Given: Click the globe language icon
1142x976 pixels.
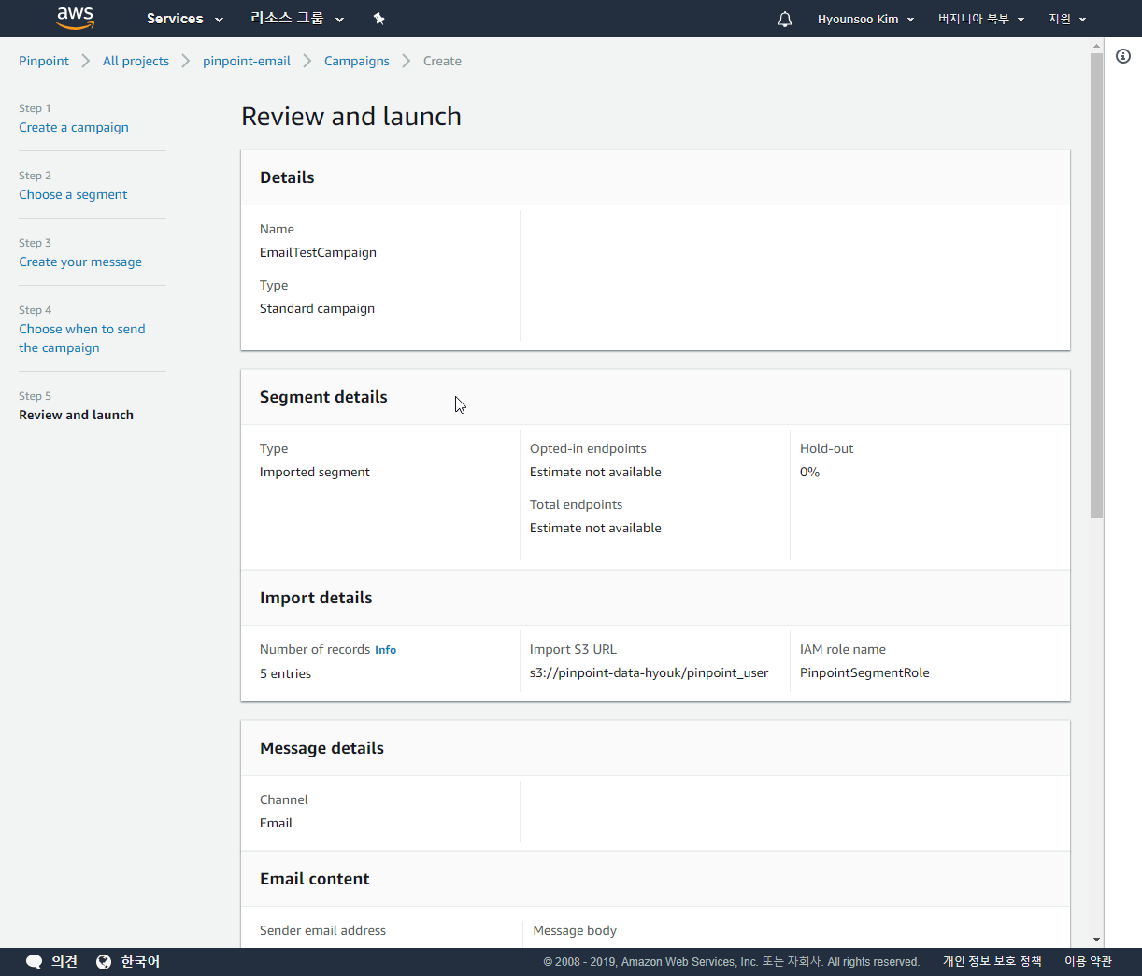Looking at the screenshot, I should tap(104, 962).
